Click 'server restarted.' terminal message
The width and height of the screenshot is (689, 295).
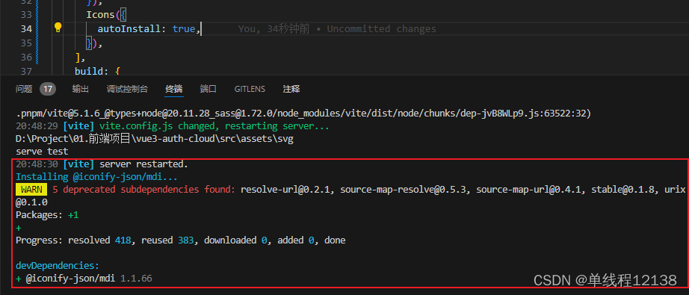[143, 164]
